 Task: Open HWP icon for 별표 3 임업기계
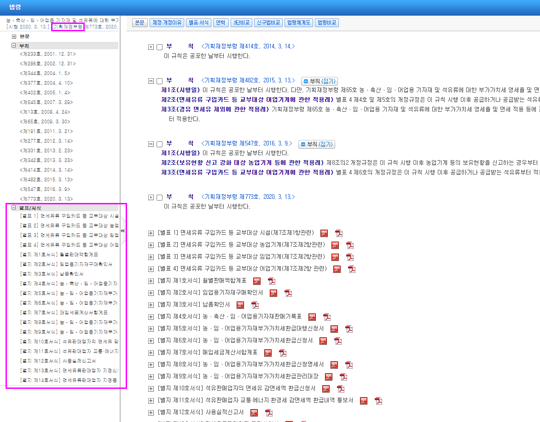335,257
